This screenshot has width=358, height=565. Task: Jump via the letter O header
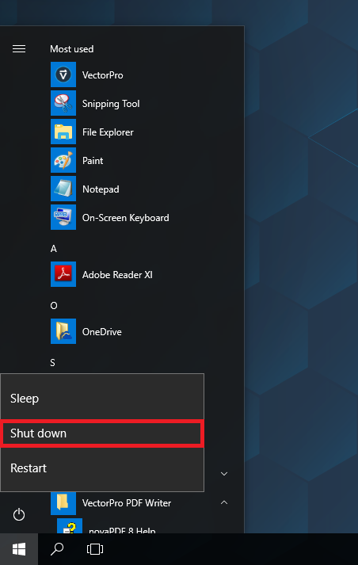click(54, 306)
